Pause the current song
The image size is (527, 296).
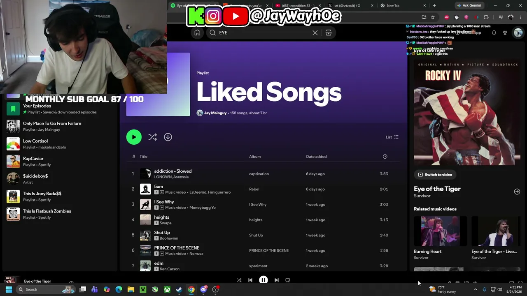[263, 280]
